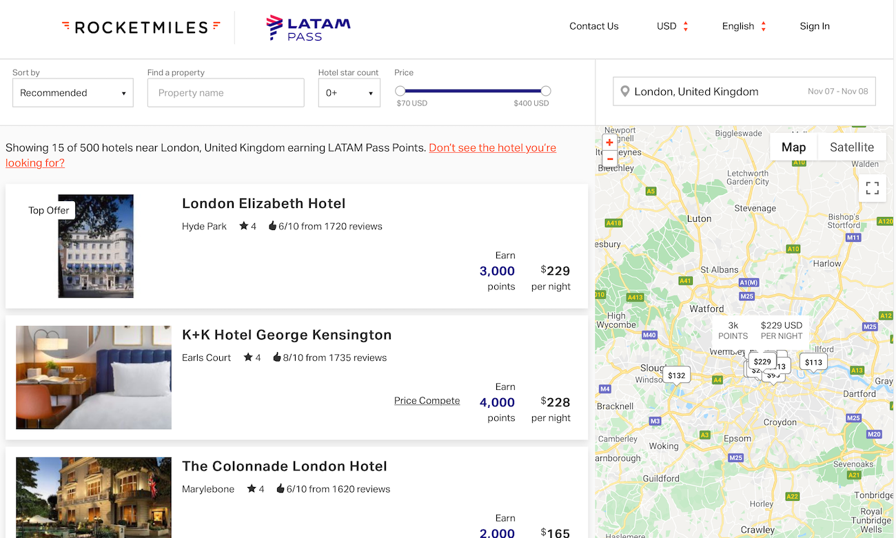The width and height of the screenshot is (896, 538).
Task: Click the location pin icon in the destination field
Action: click(625, 91)
